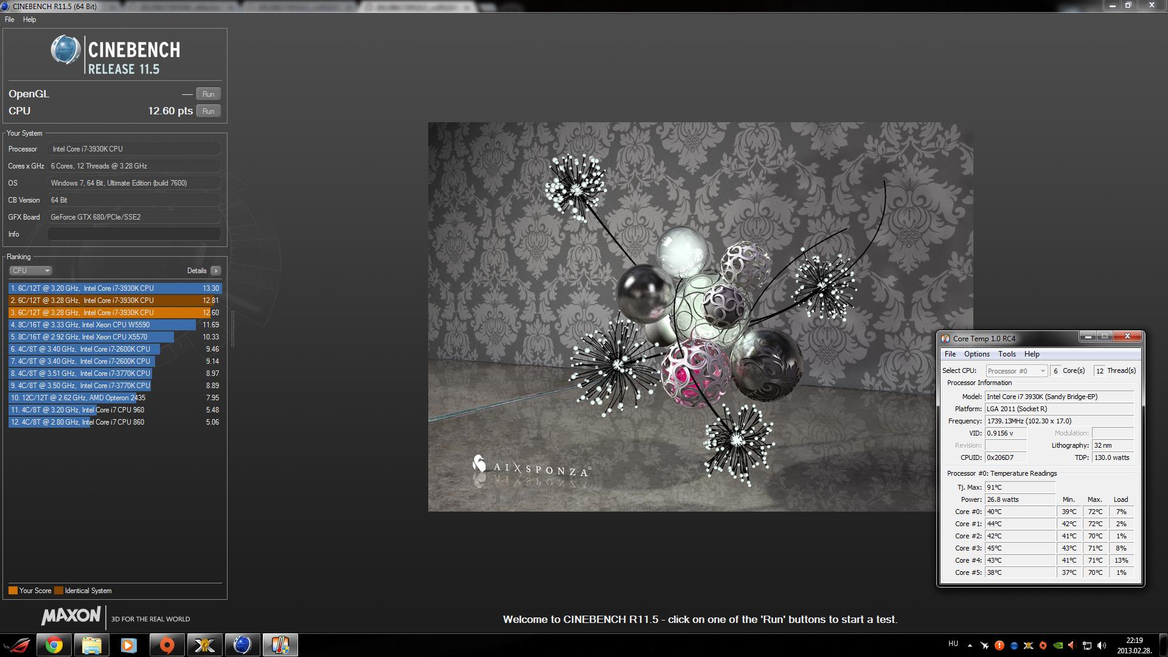
Task: Select ranking row 8 i7-3770K 8.97
Action: point(115,374)
